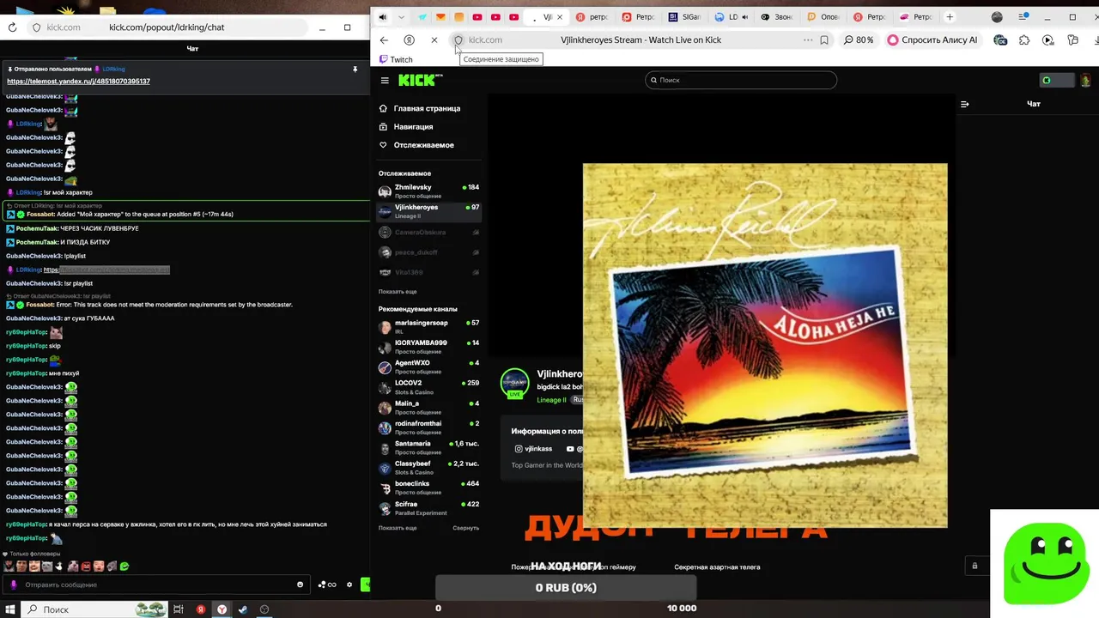Go back in the Yandex browser

(x=384, y=39)
